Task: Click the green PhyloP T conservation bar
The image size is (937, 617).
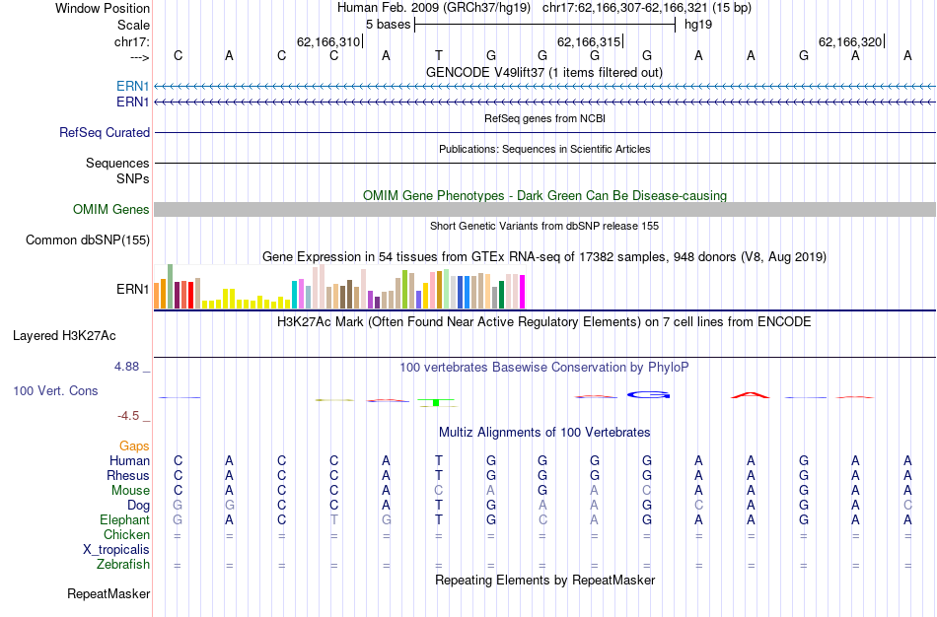Action: pyautogui.click(x=436, y=402)
